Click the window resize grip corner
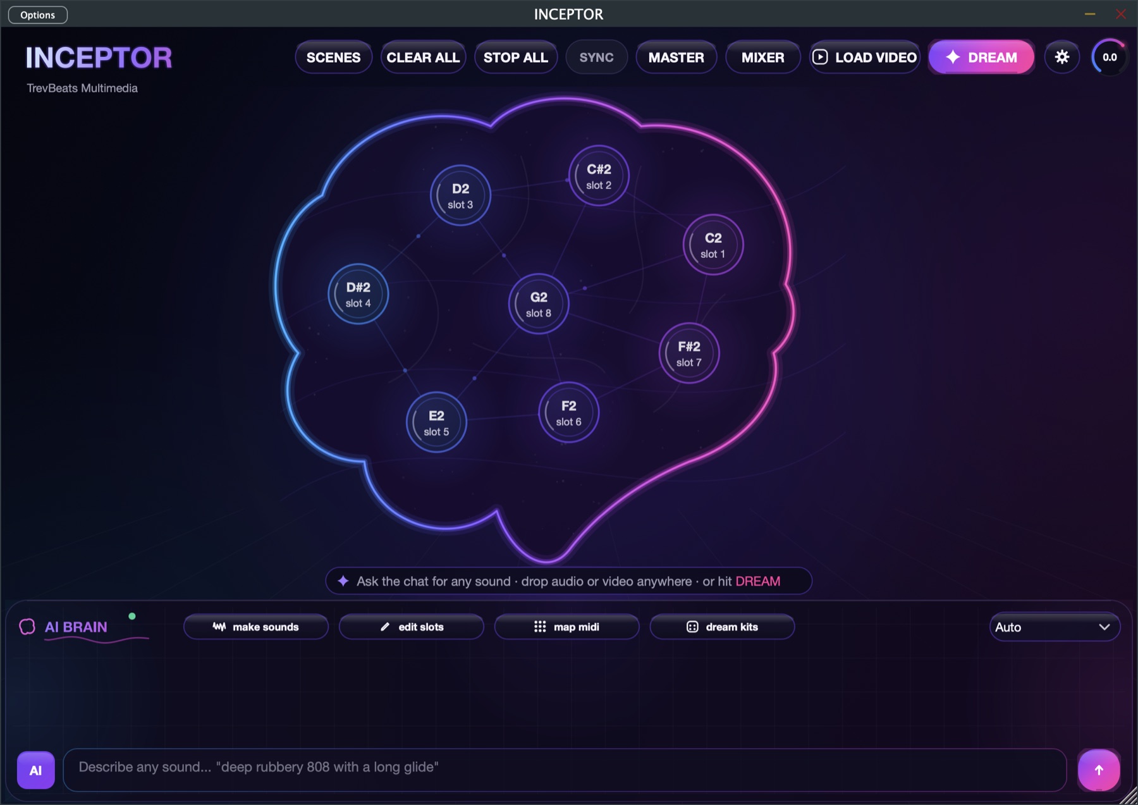 pos(1129,796)
